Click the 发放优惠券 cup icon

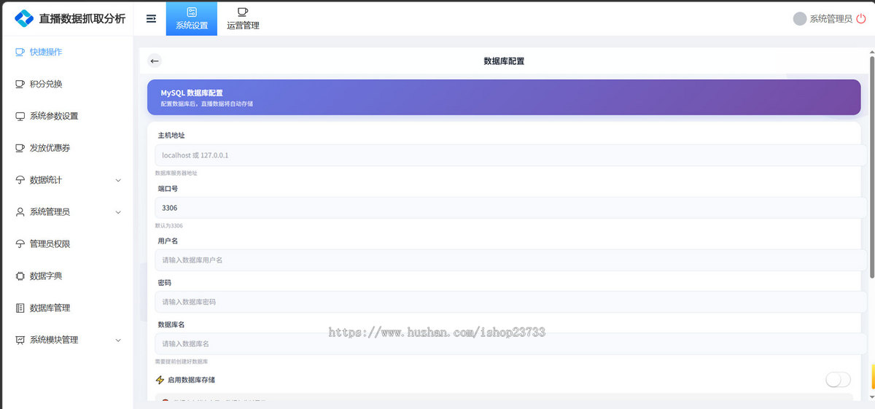point(20,148)
